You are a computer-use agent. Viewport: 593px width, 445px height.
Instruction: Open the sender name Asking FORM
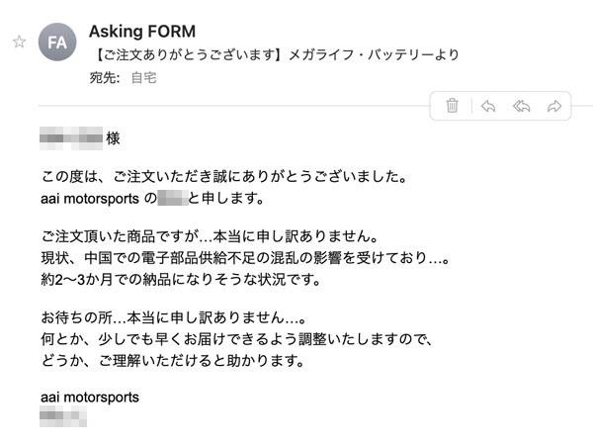[x=142, y=32]
